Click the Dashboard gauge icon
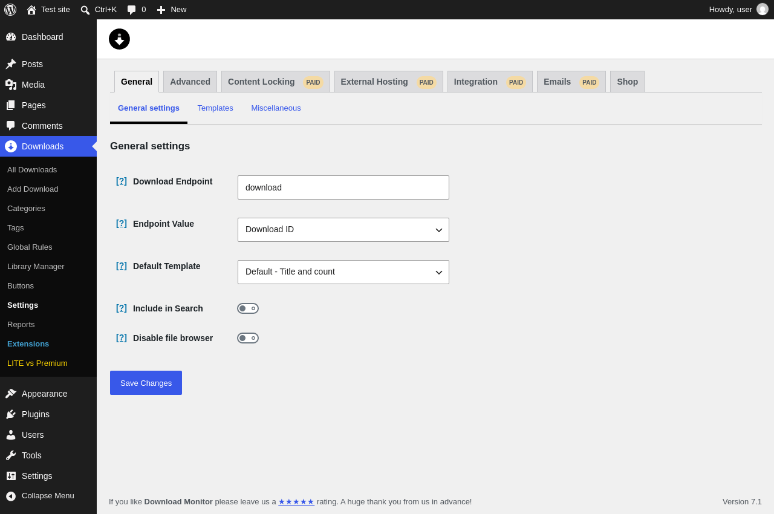Viewport: 774px width, 514px height. (11, 37)
